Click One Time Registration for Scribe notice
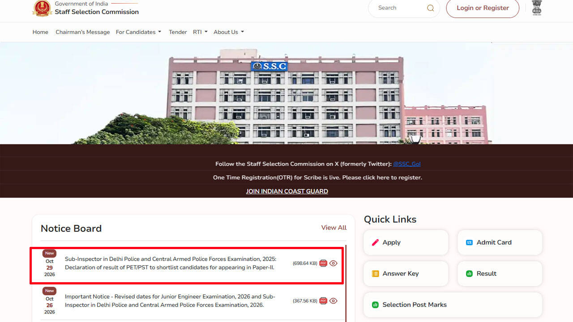The height and width of the screenshot is (322, 573). tap(317, 178)
